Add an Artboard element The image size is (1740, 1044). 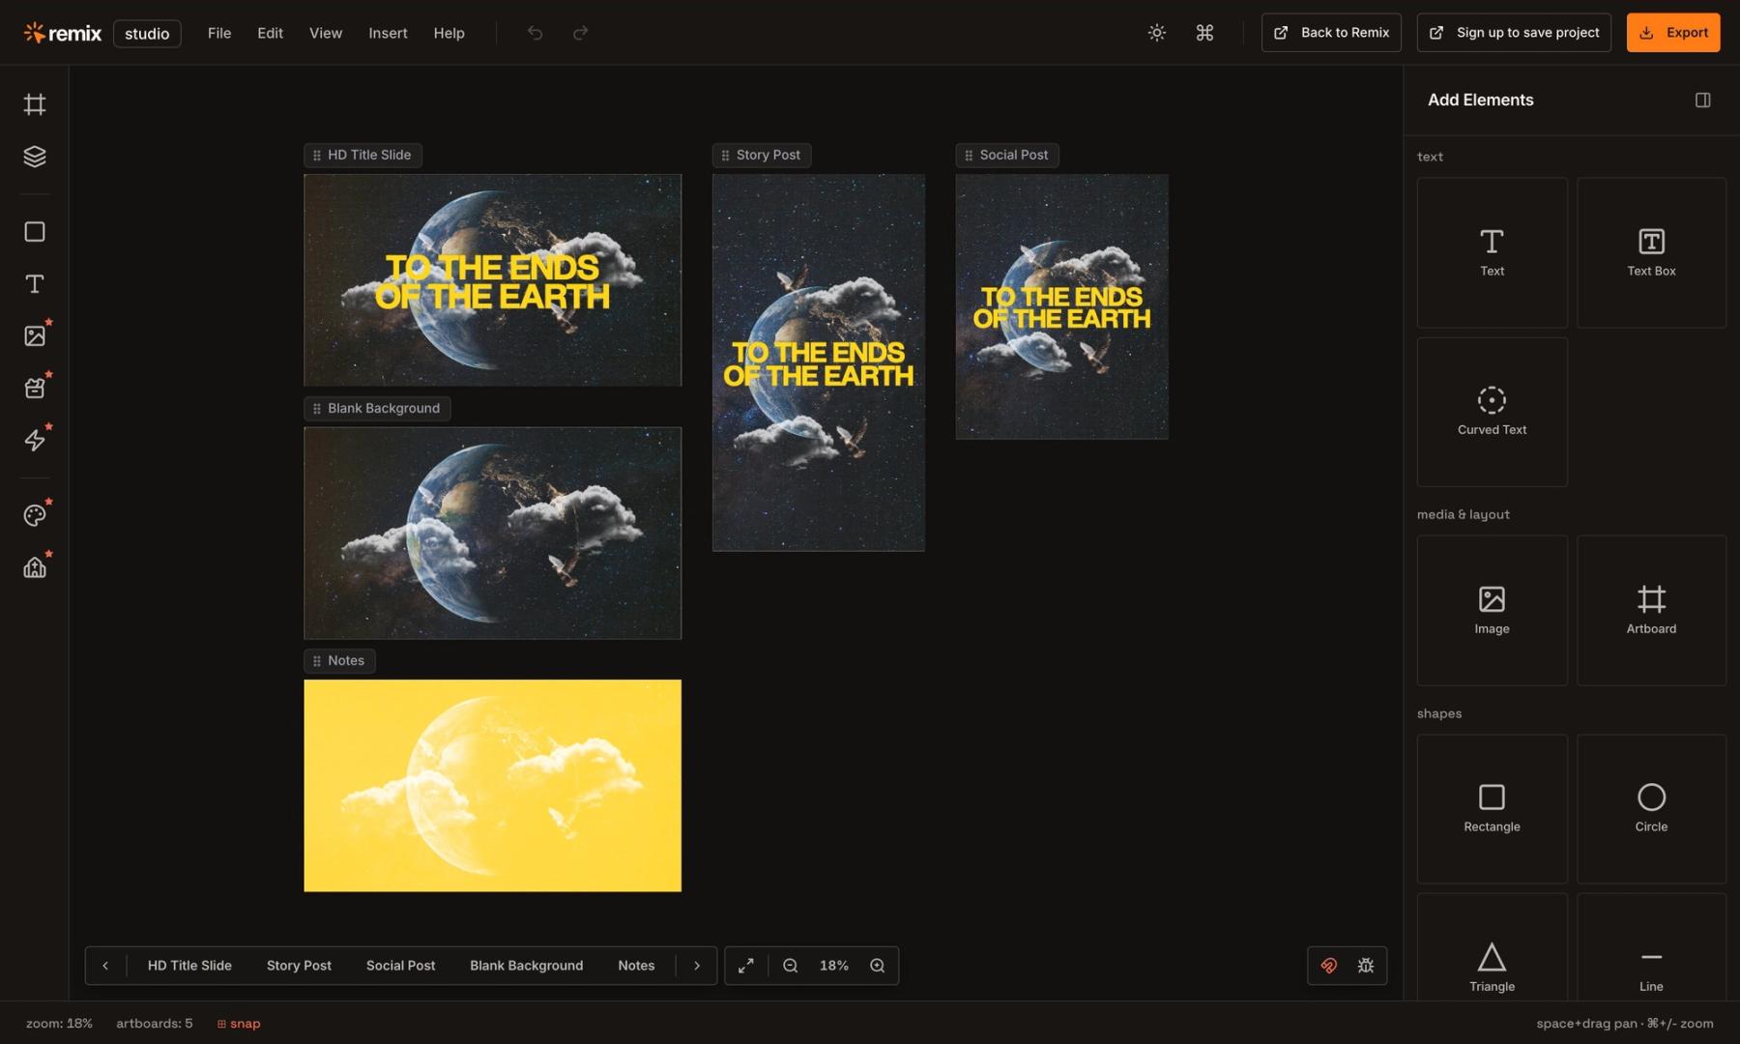tap(1651, 611)
